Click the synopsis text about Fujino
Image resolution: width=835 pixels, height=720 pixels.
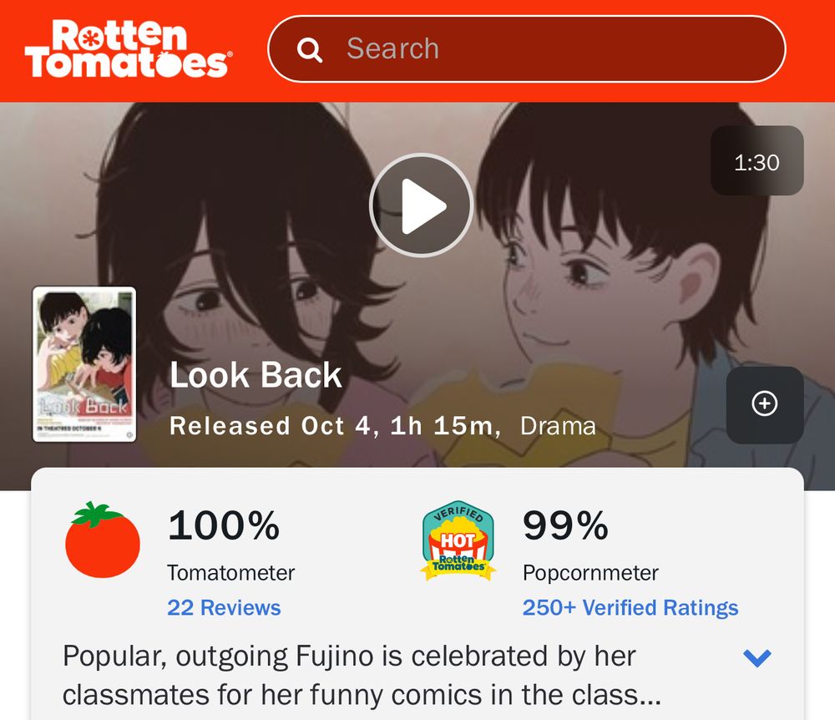pos(362,675)
